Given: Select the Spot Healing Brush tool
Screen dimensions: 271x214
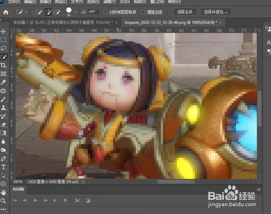Looking at the screenshot, I should [x=3, y=91].
